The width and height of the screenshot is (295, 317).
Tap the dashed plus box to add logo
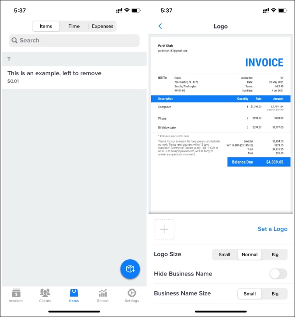[x=164, y=229]
